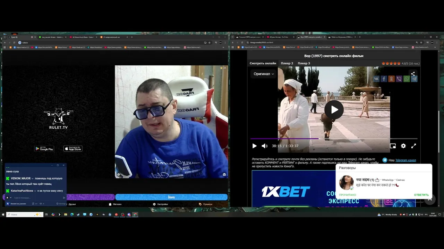Click the star counter above the webcam
444x249 pixels.
pos(223,68)
